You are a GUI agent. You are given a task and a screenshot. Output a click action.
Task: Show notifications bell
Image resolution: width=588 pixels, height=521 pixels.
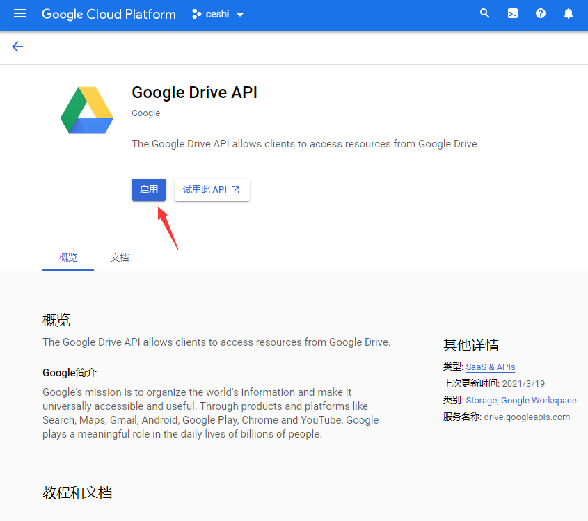[x=569, y=14]
